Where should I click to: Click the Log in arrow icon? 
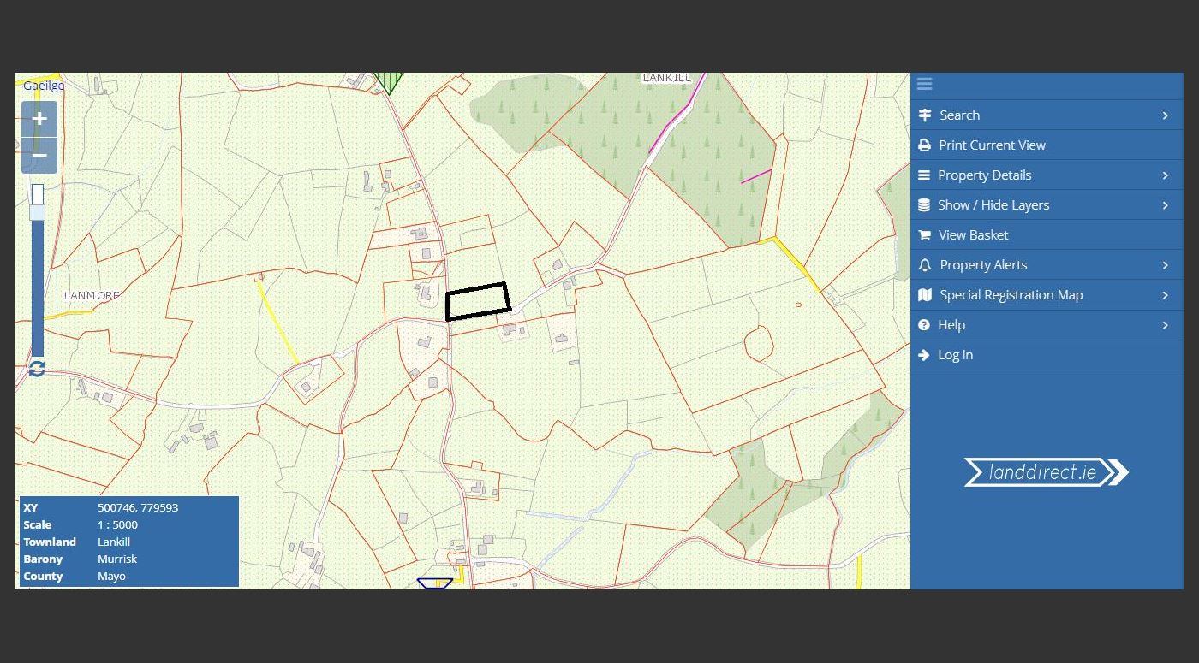(924, 355)
